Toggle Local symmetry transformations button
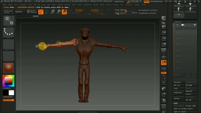Viewport: 201px width, 113px height. [164, 62]
